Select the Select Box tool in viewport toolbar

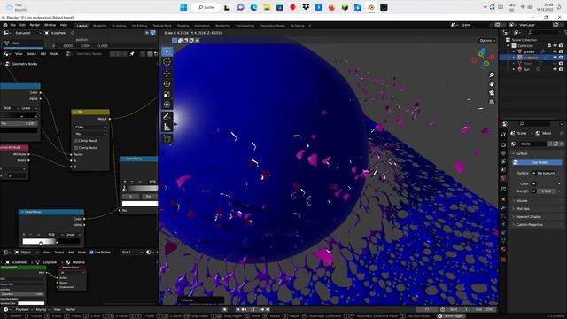[x=167, y=51]
